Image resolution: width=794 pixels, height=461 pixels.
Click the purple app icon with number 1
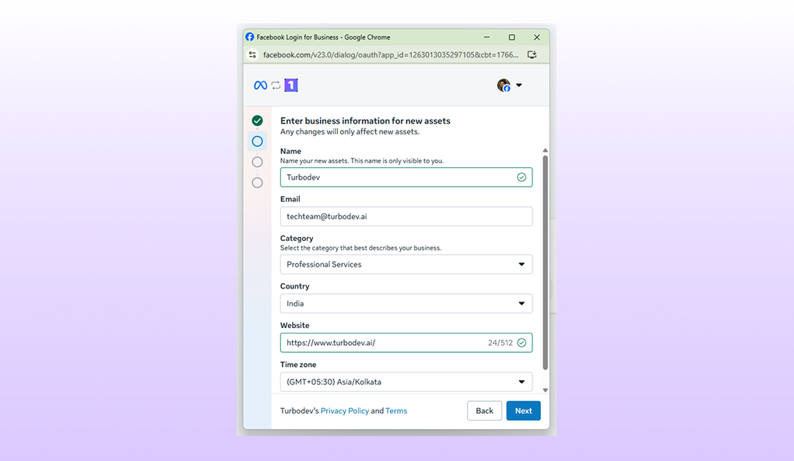(291, 86)
